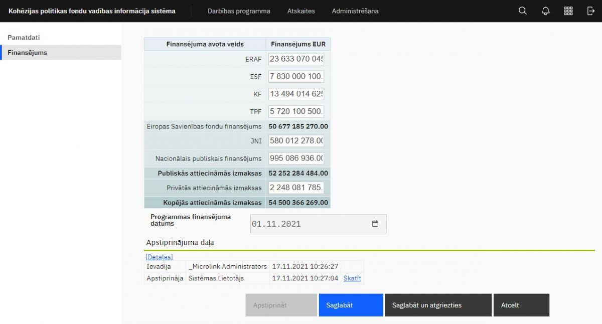Open notifications bell icon
602x324 pixels.
[545, 11]
